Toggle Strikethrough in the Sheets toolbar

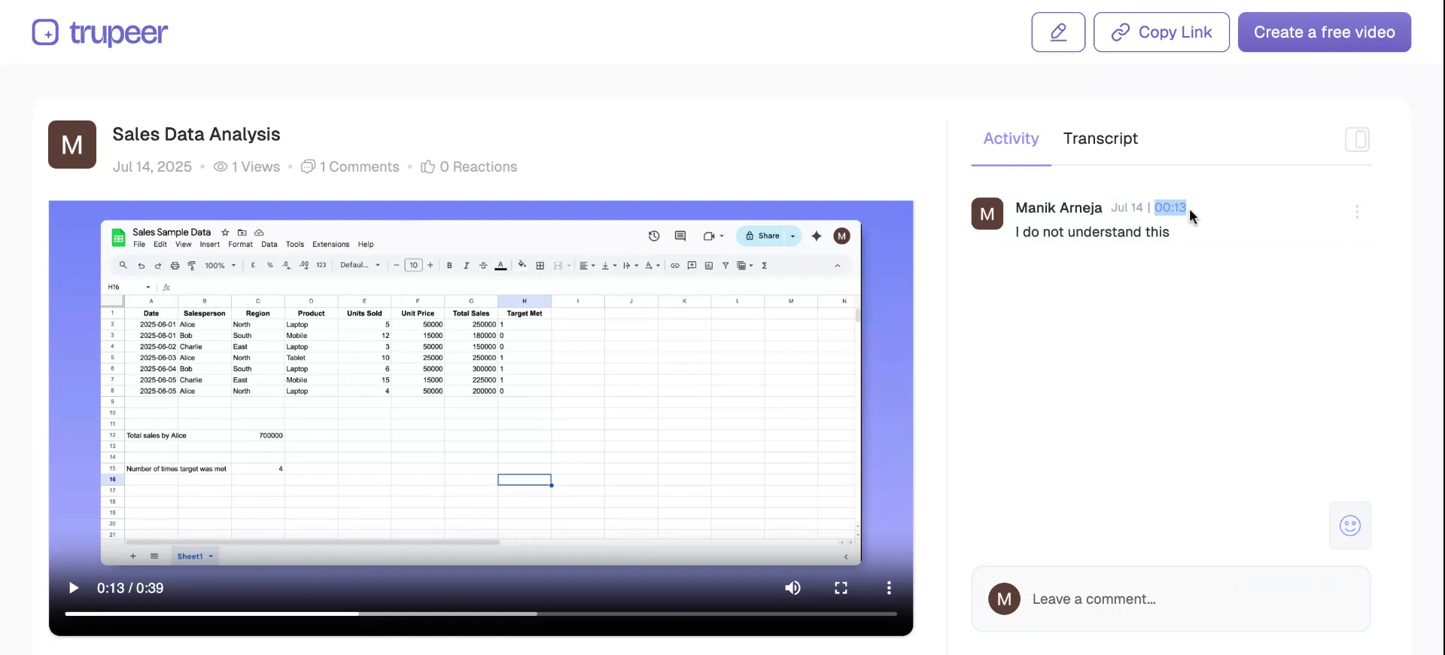[483, 266]
